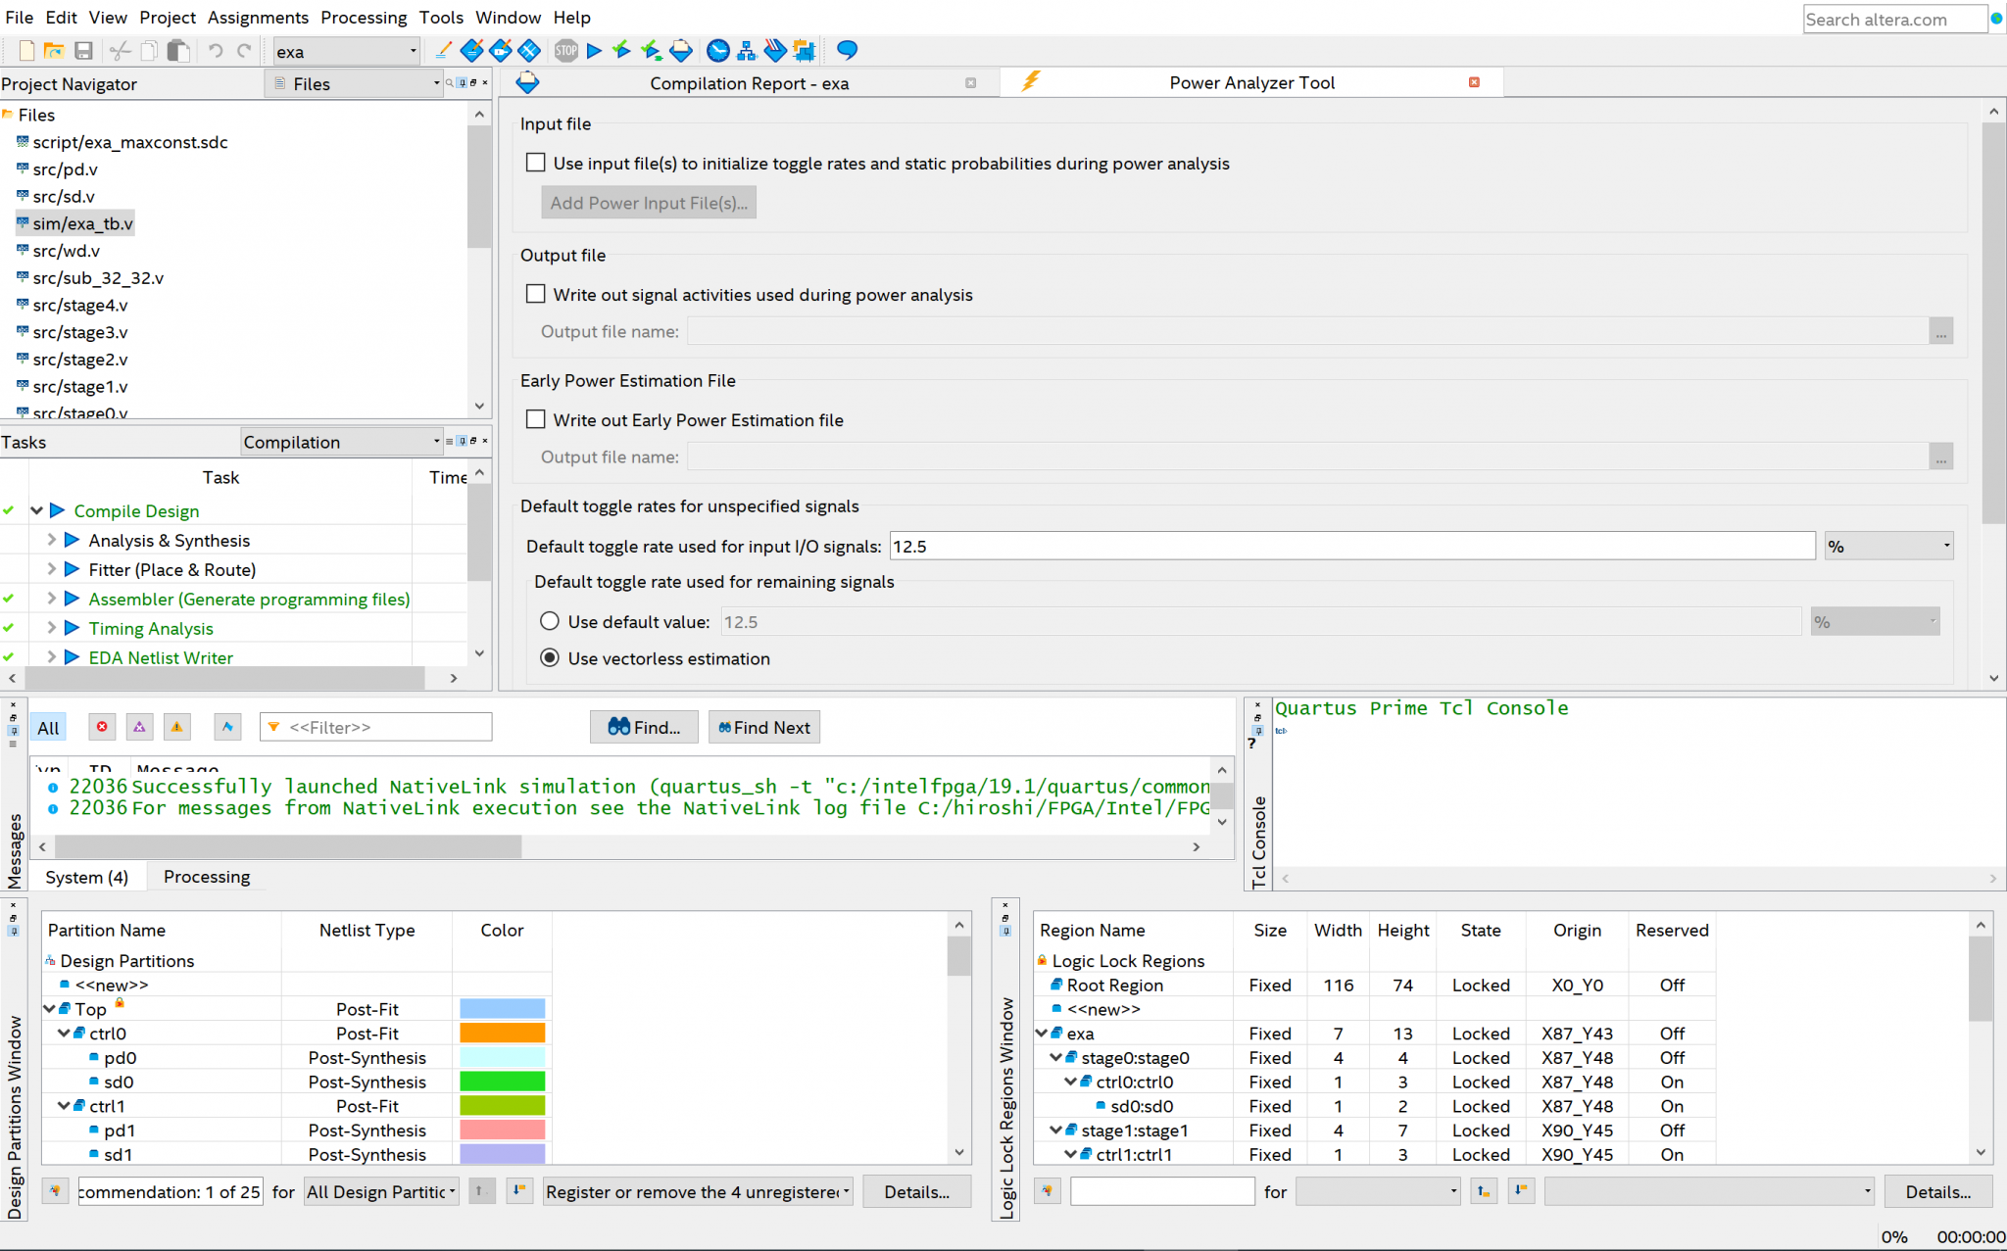Collapse the ctrl0 partition tree node

[64, 1033]
